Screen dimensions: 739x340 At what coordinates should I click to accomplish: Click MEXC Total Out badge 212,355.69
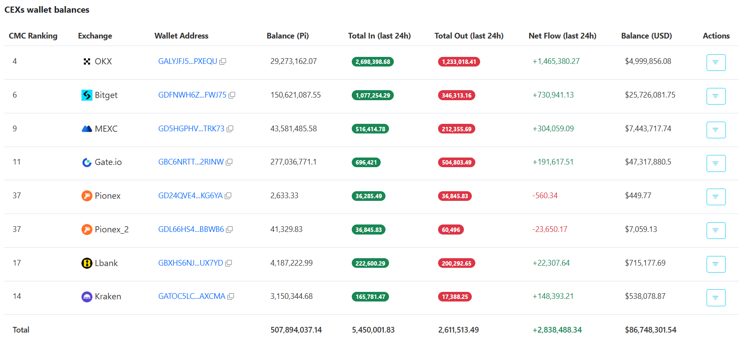pos(456,129)
